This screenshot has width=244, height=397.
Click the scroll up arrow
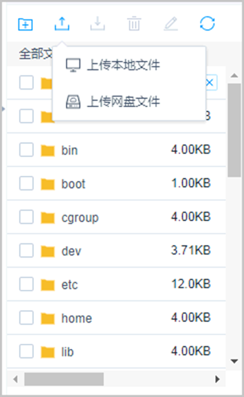click(x=234, y=75)
